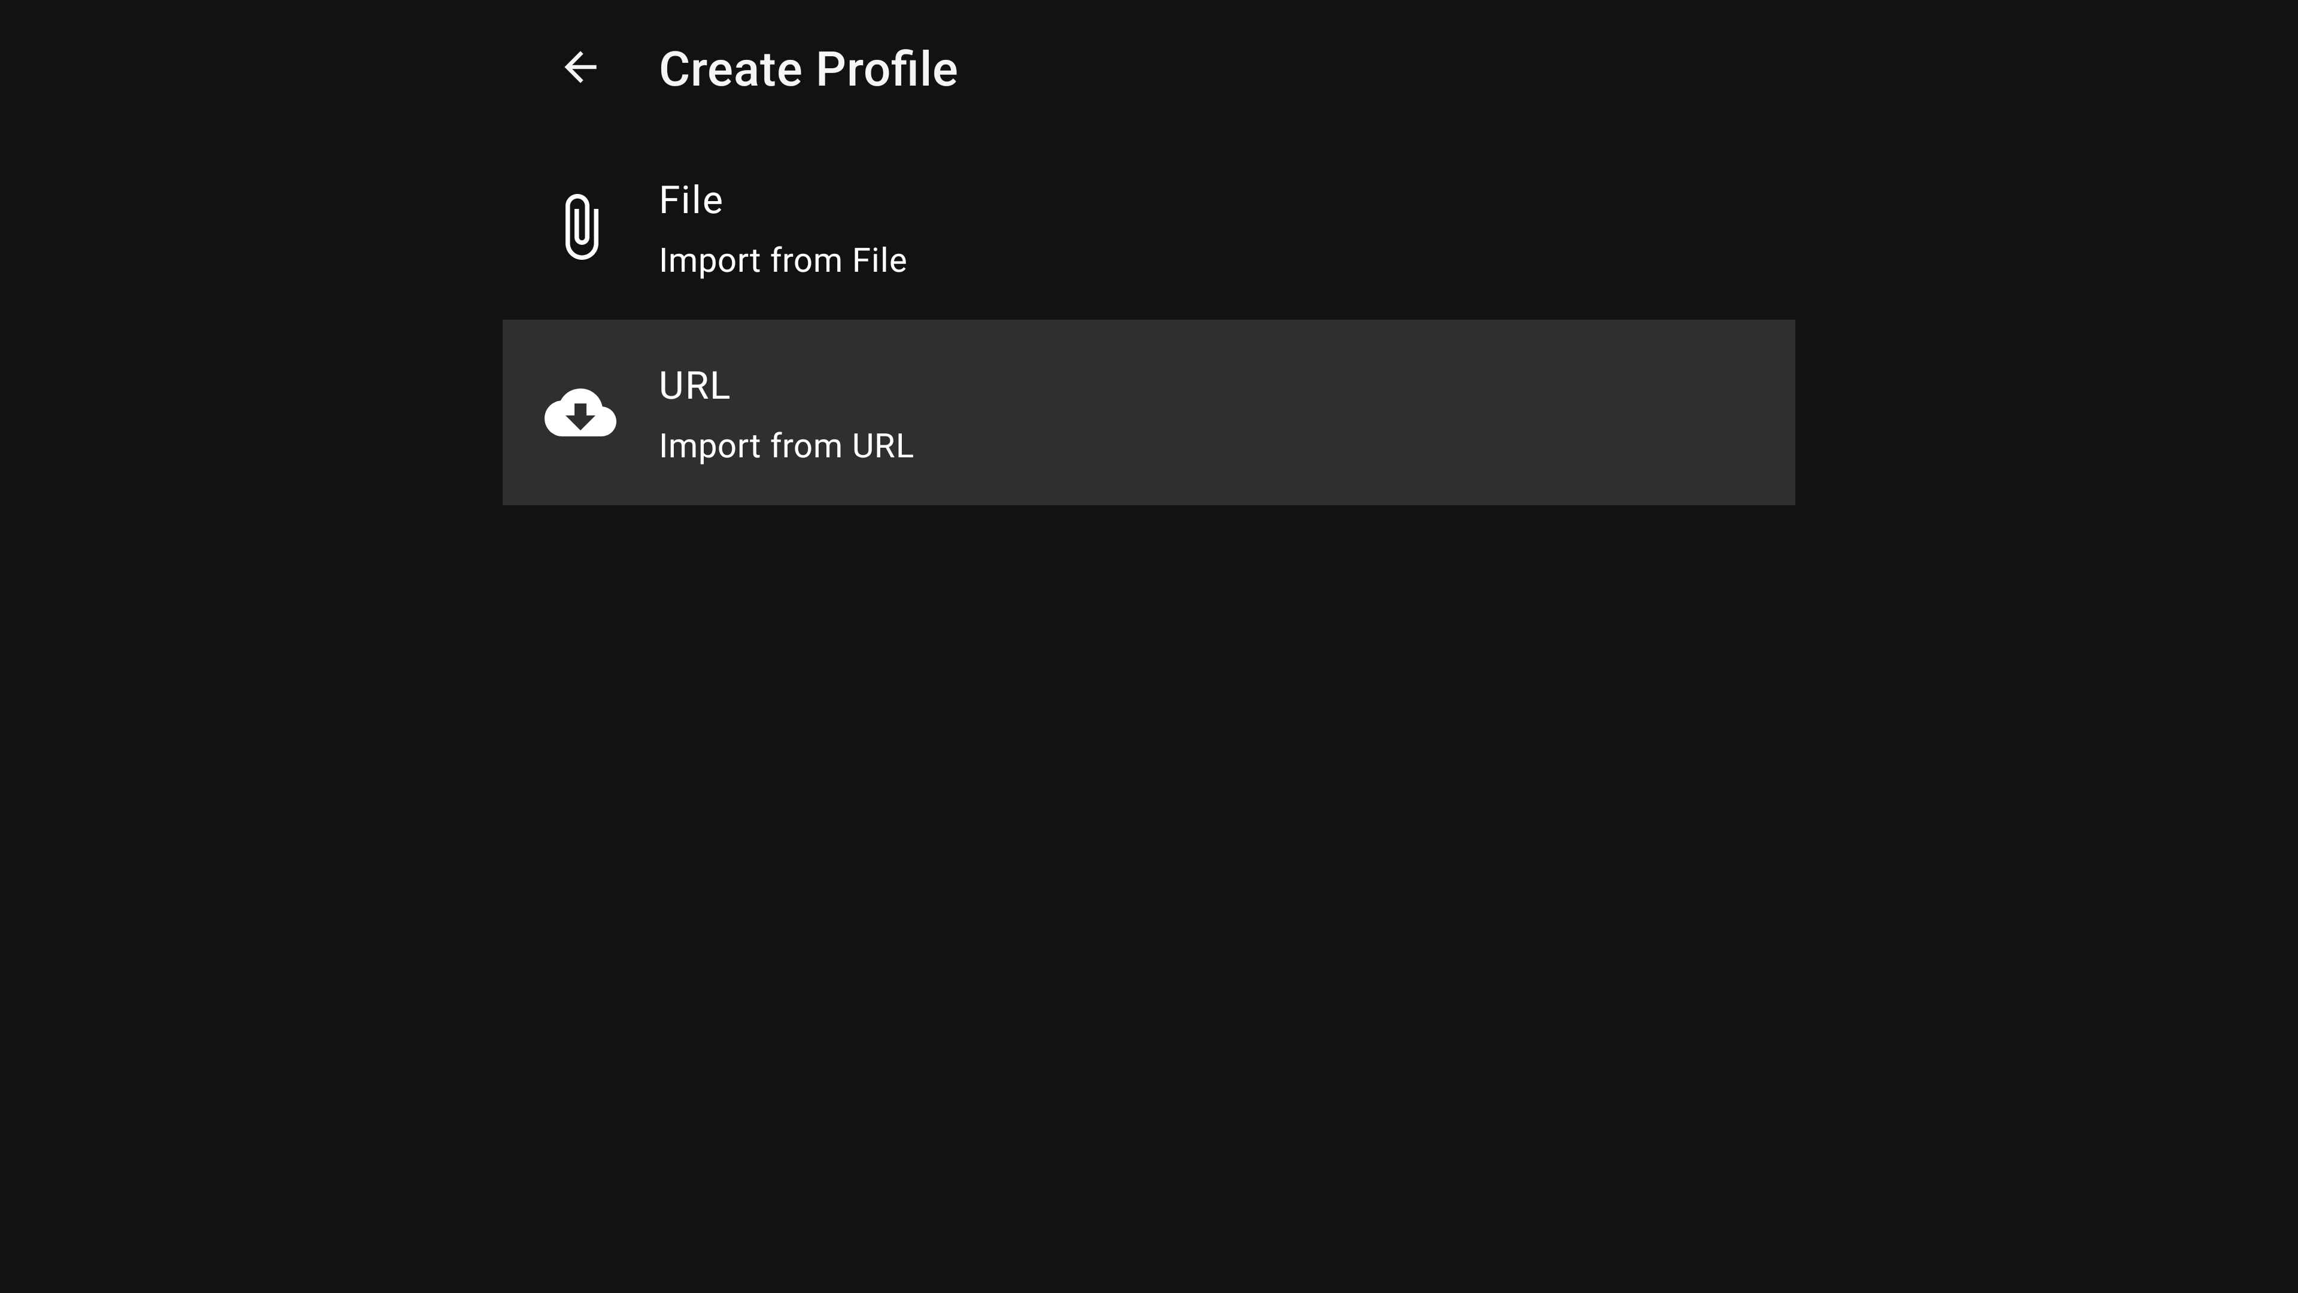Go back from Create Profile screen
2298x1293 pixels.
[580, 68]
